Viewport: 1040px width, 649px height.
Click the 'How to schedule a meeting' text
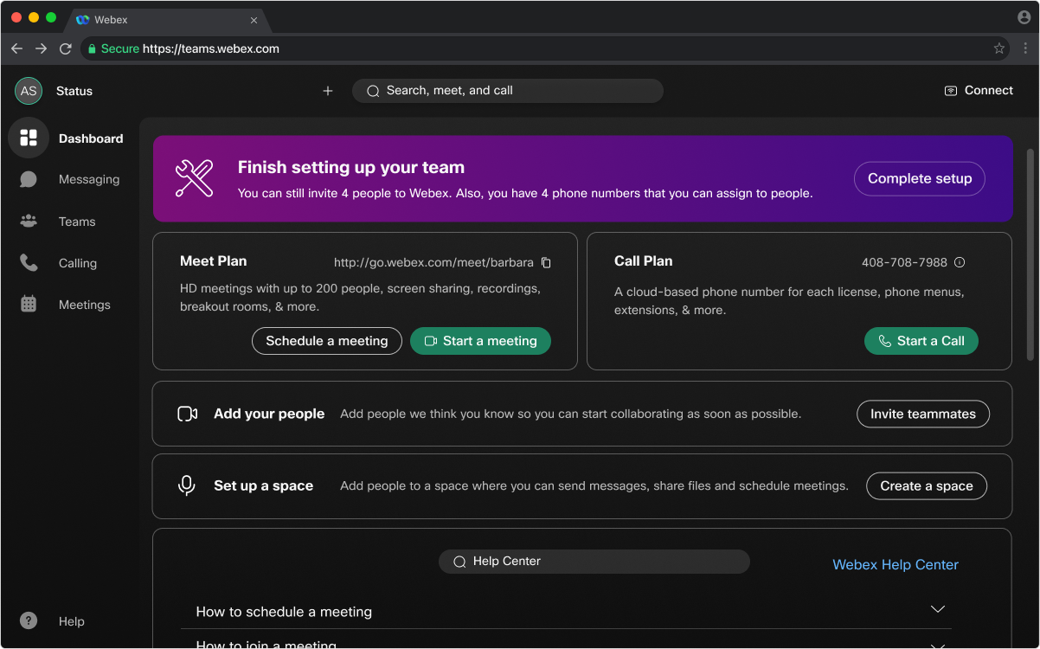[284, 612]
